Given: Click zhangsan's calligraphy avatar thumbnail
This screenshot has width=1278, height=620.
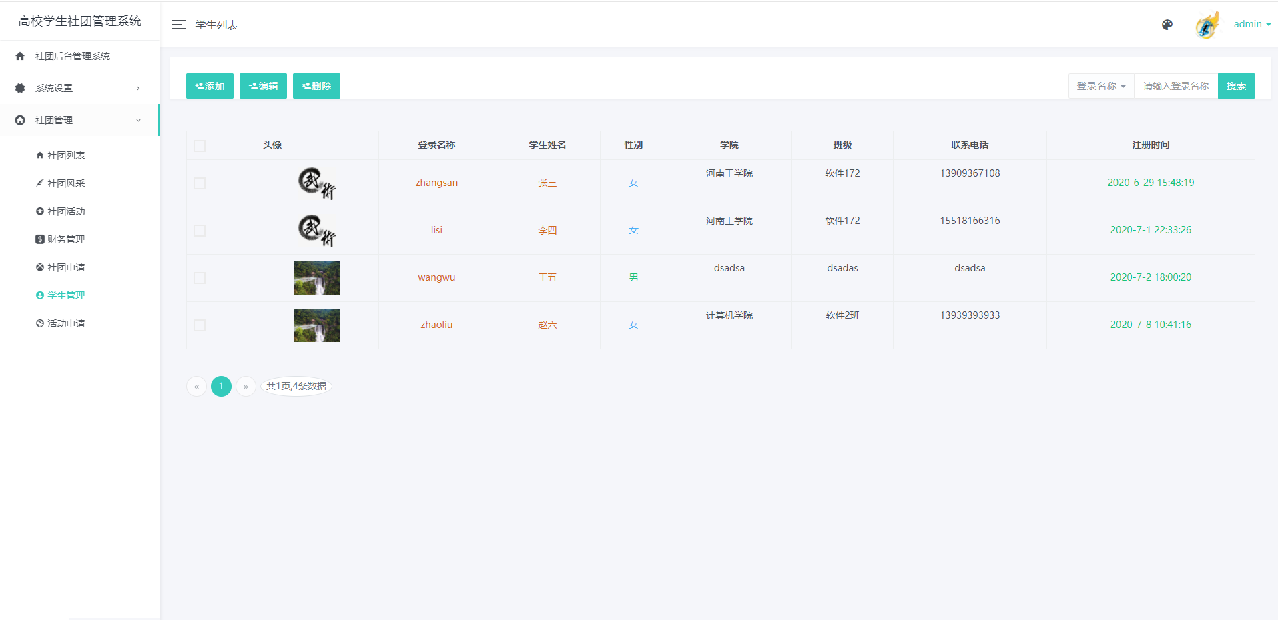Looking at the screenshot, I should 317,183.
